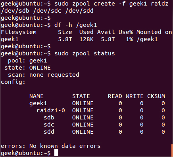
Task: Click ONLINE state in the sdc row
Action: tap(83, 125)
